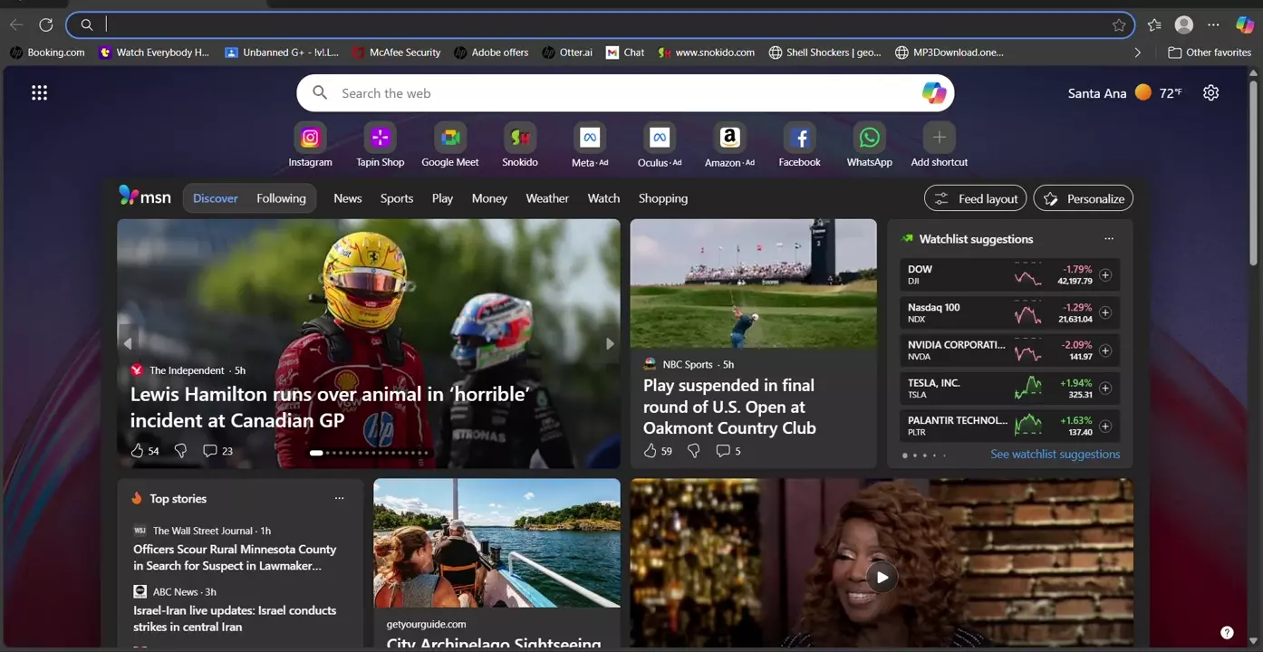1263x652 pixels.
Task: Open the Copilot icon in browser toolbar
Action: point(1245,25)
